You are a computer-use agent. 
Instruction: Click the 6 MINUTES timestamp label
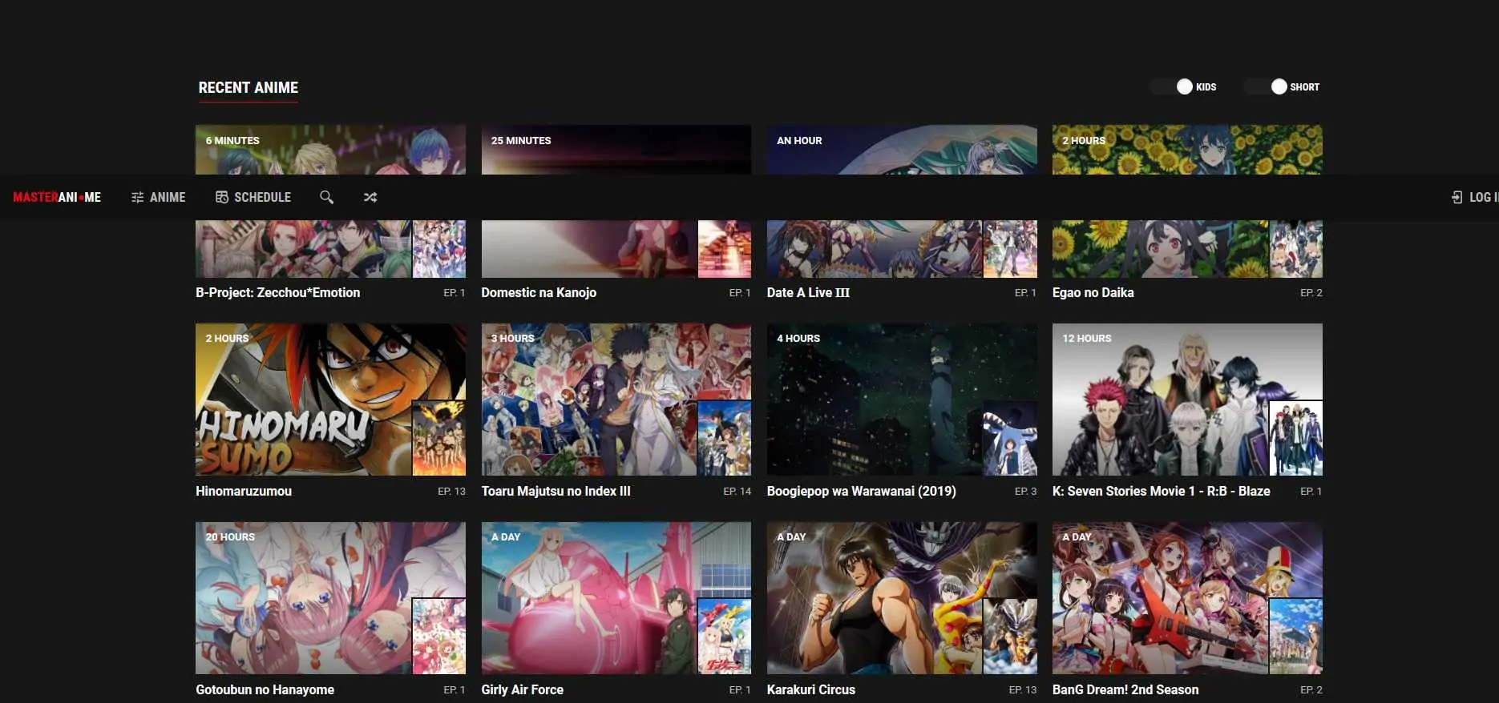pyautogui.click(x=232, y=141)
